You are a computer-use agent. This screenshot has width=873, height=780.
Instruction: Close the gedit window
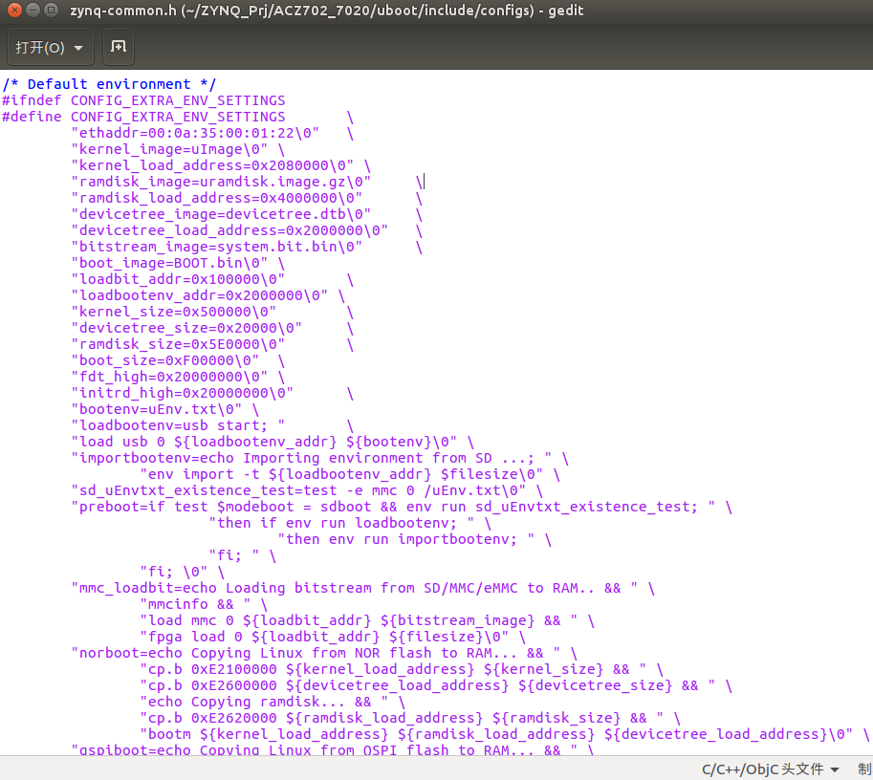13,11
